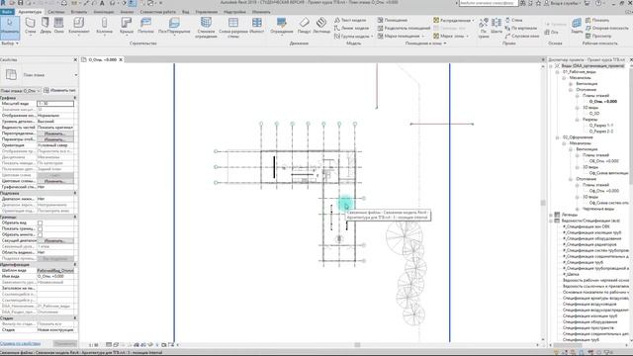Open the Plan этажа type selector dropdown
Screen dimensions: 633x356
tap(75, 75)
